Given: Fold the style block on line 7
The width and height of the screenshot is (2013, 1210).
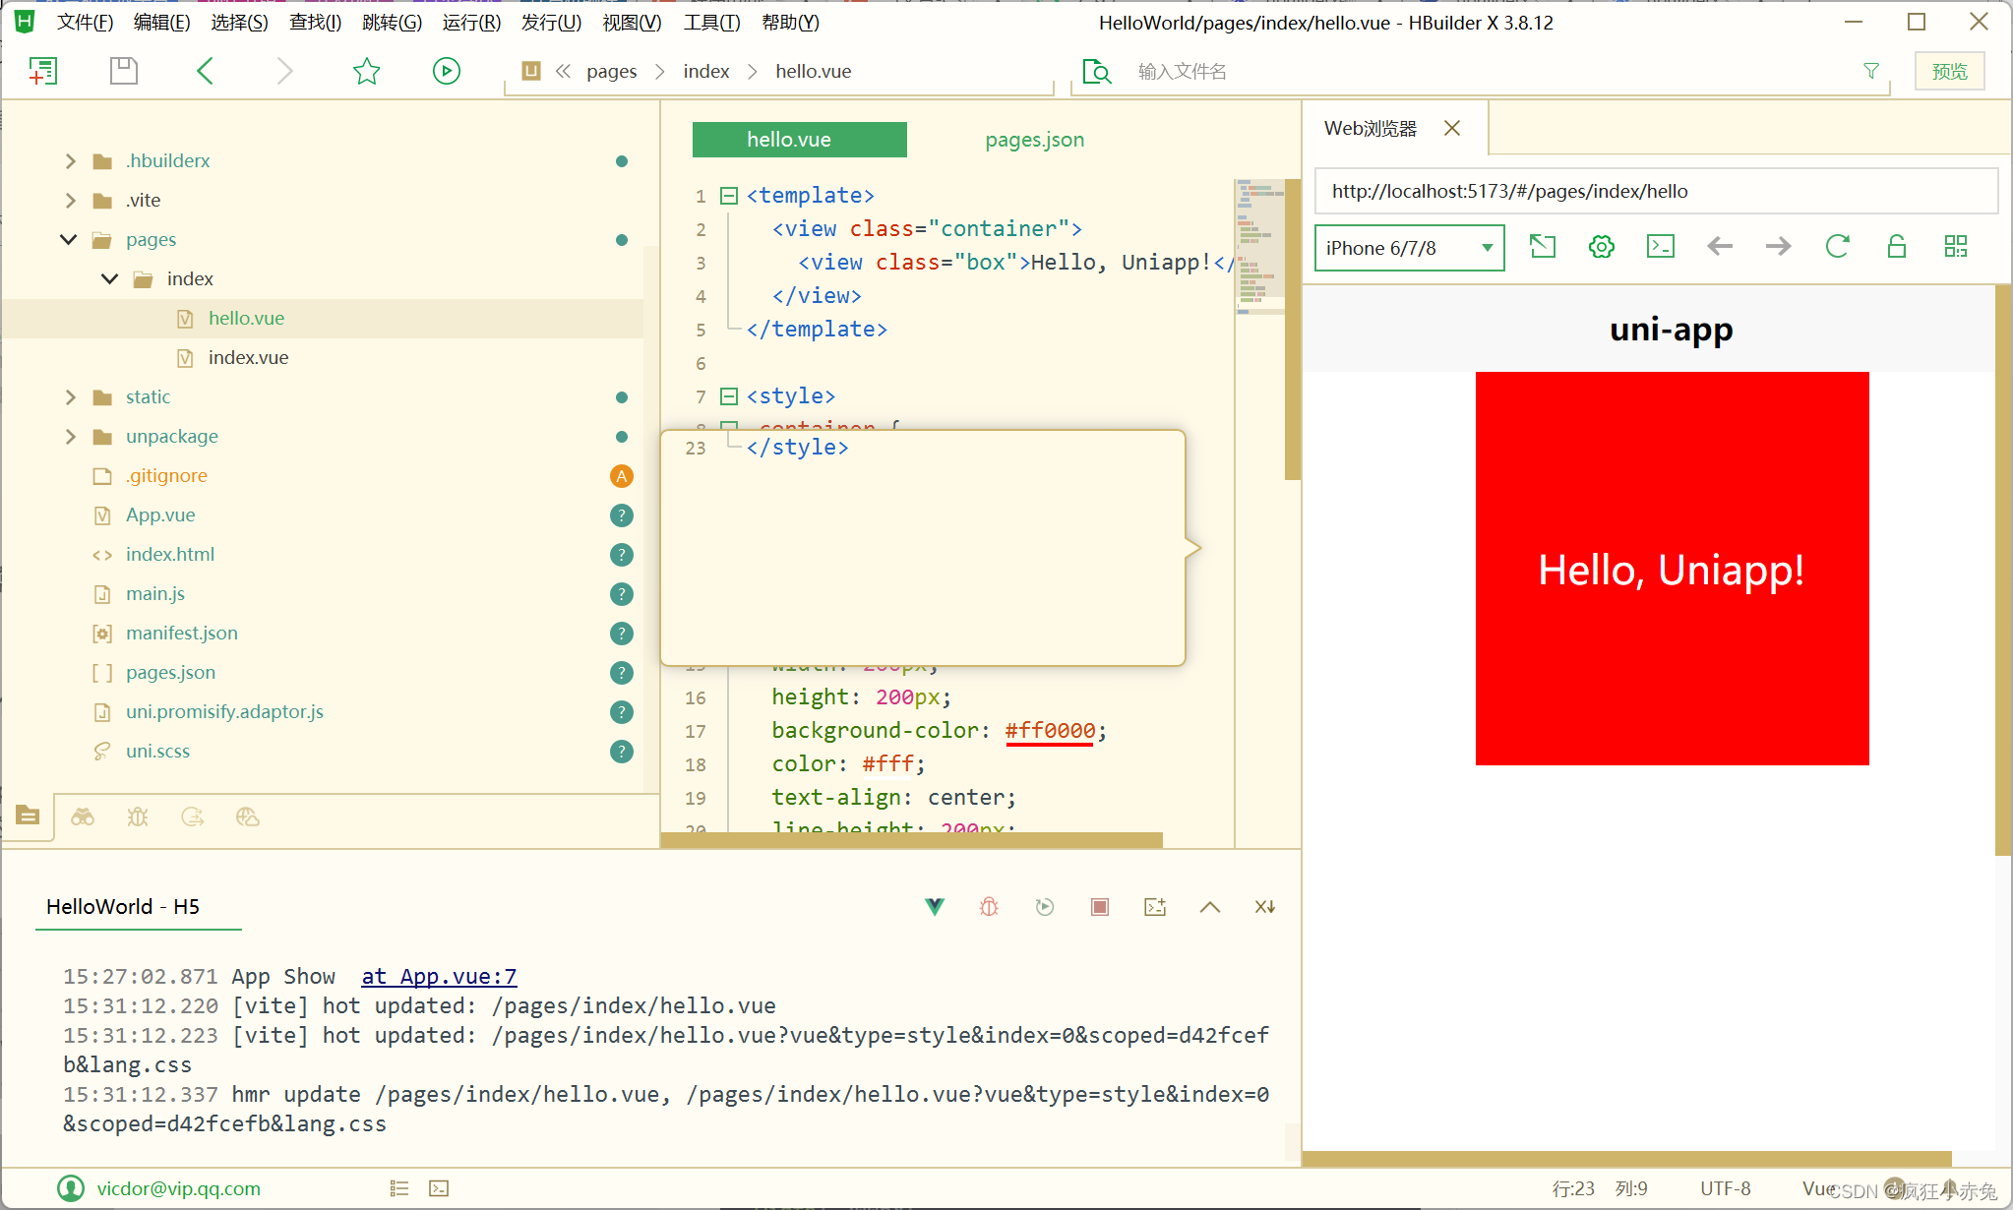Looking at the screenshot, I should (x=729, y=396).
